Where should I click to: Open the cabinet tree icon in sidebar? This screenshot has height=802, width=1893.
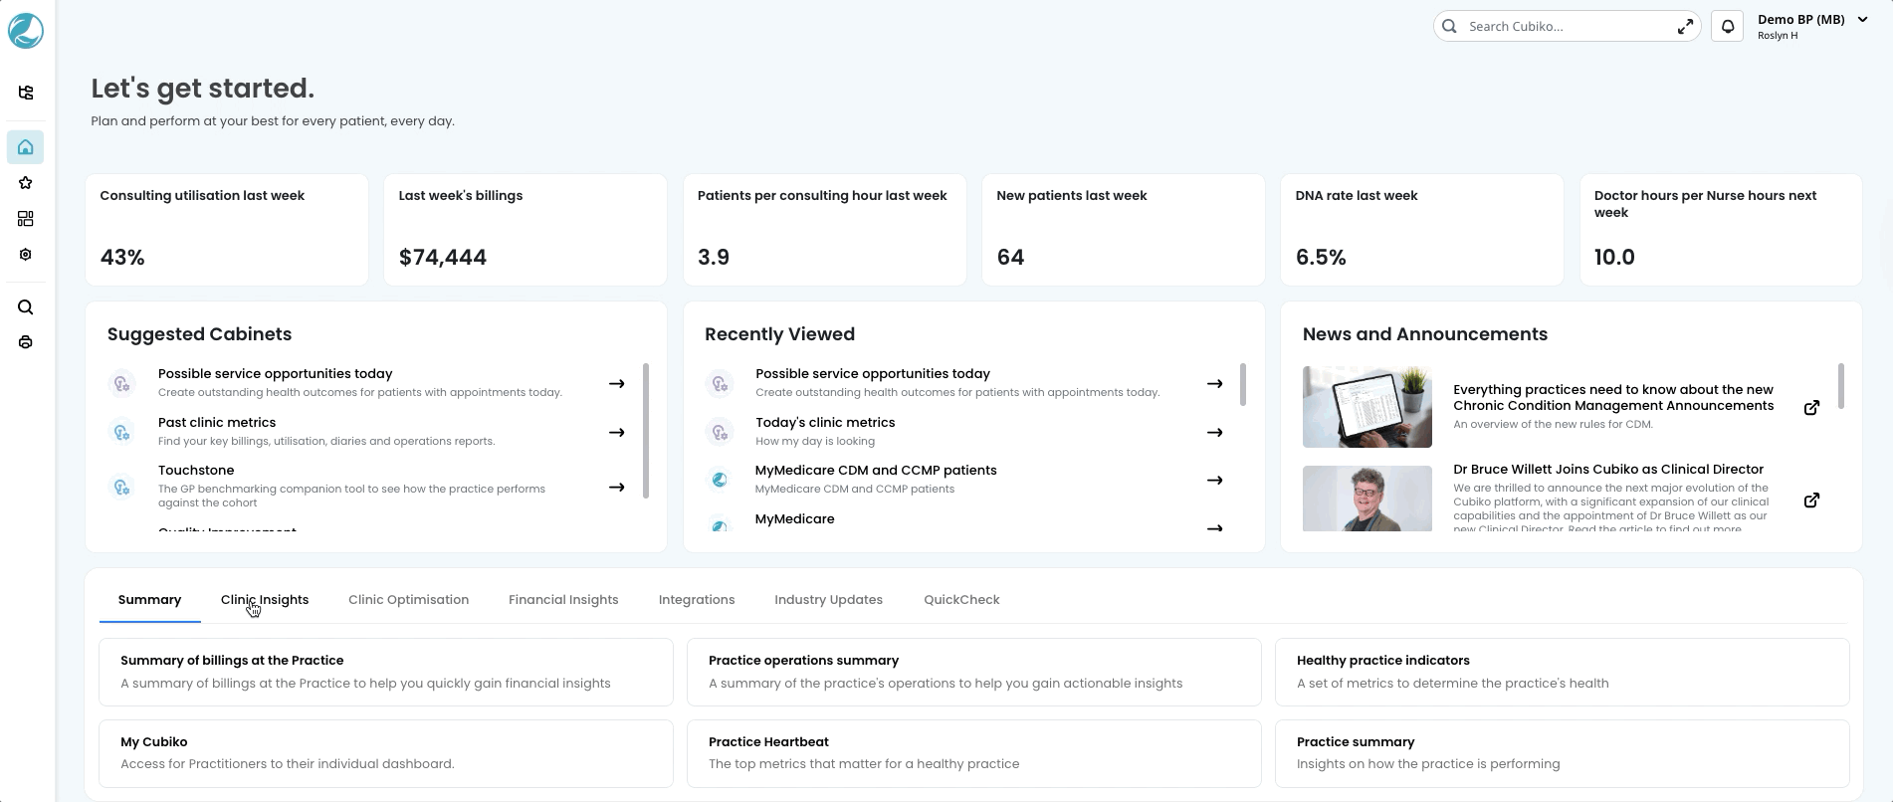point(26,93)
